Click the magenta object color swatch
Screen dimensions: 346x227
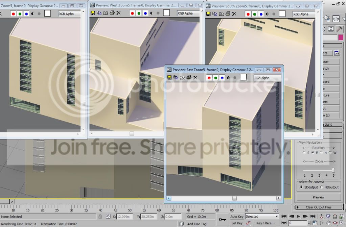click(x=341, y=37)
